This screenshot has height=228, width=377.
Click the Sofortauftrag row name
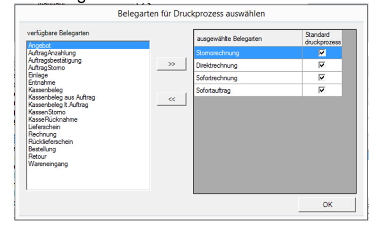214,90
